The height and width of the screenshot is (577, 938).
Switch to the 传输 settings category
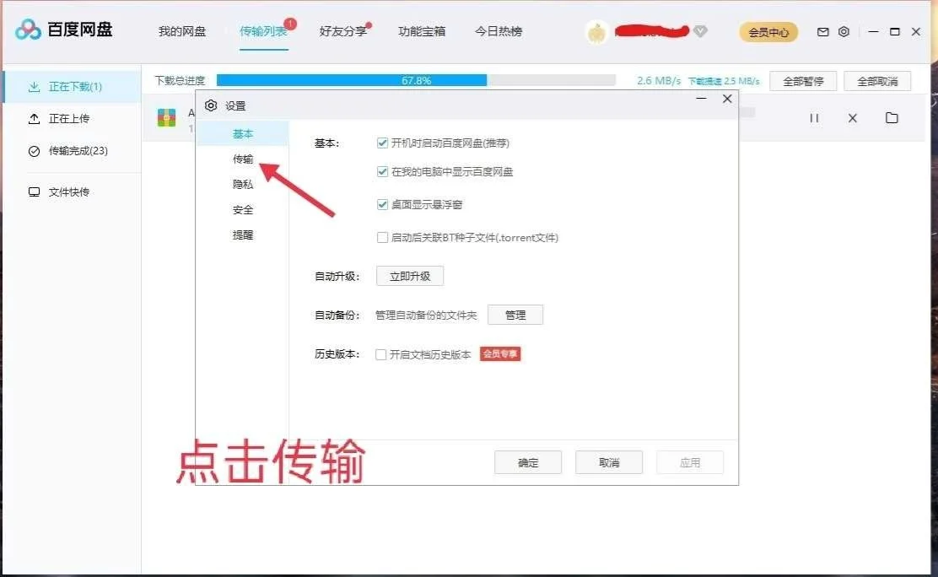point(242,159)
